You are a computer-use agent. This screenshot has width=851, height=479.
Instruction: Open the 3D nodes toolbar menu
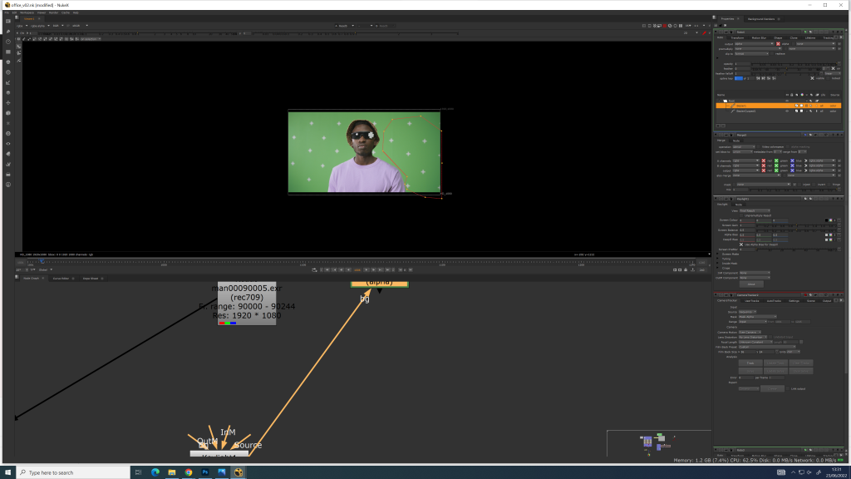click(8, 113)
